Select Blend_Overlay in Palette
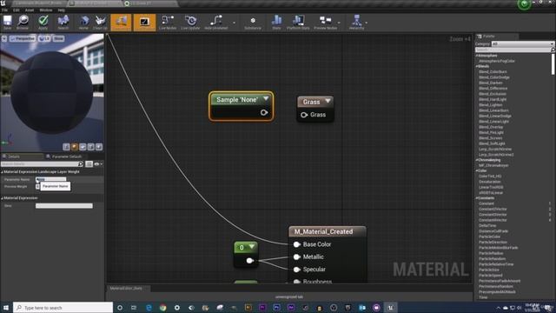Viewport: 556px width, 313px height. point(491,127)
